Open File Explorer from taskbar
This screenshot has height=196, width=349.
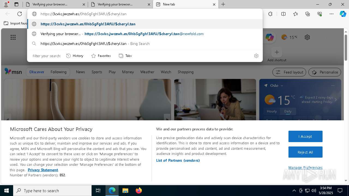point(125,191)
